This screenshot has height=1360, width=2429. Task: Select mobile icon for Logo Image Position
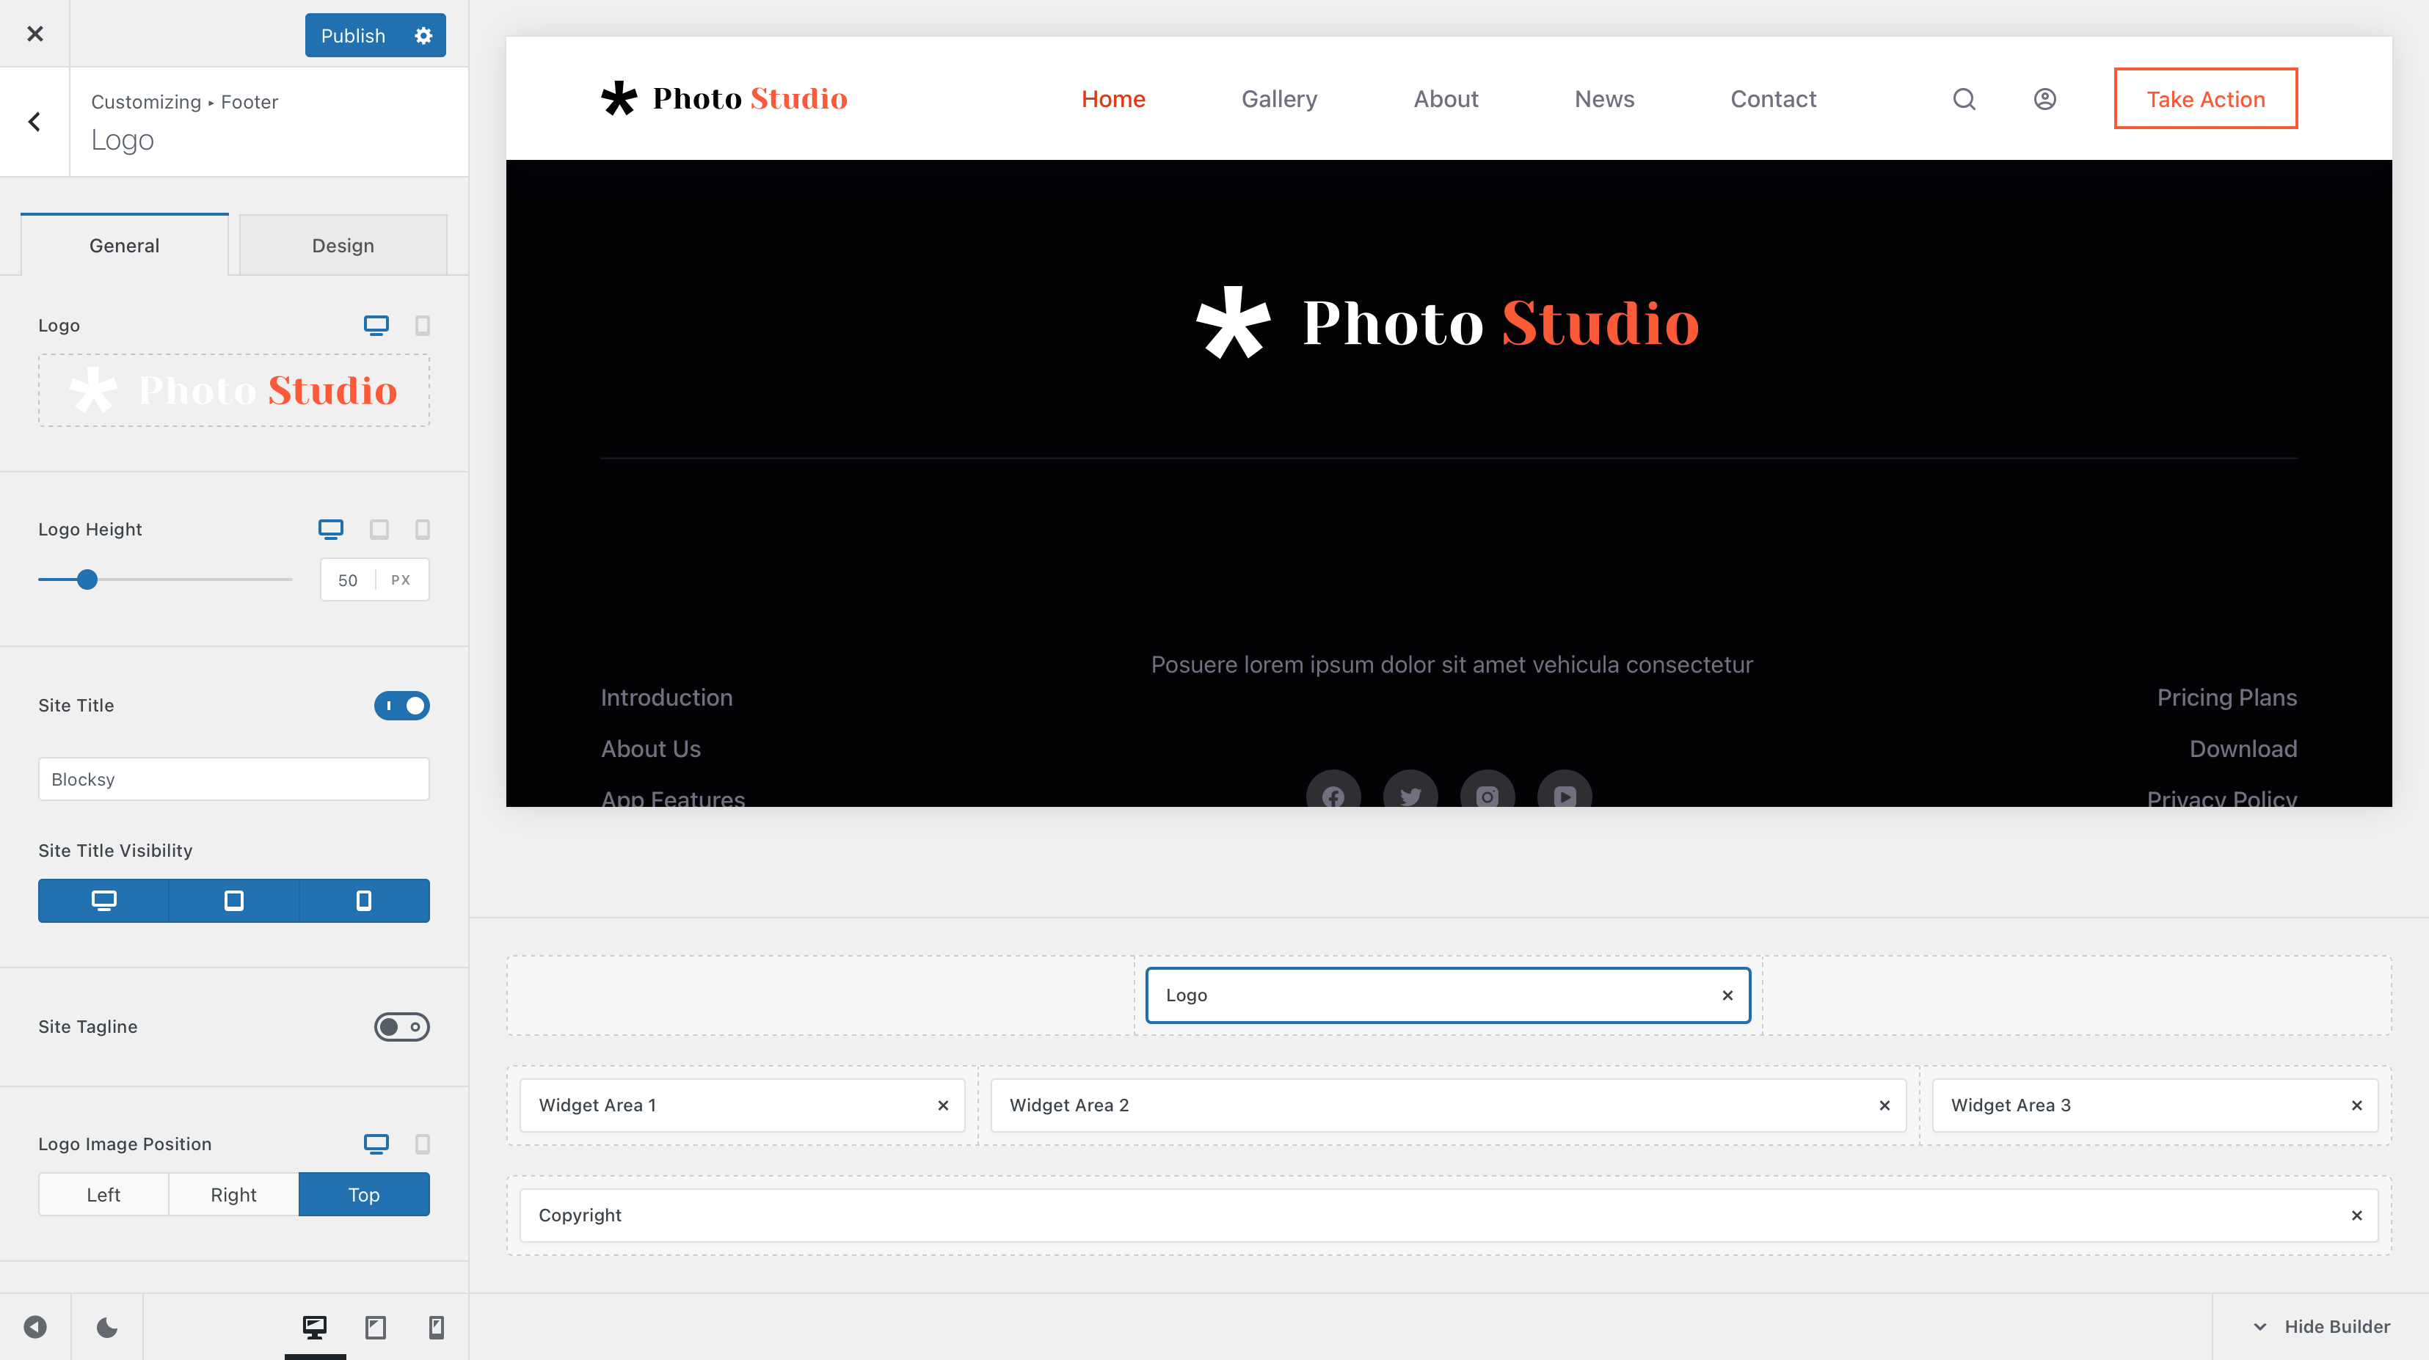point(423,1143)
